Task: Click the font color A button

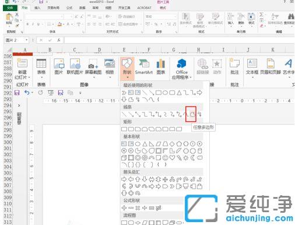Action: click(68, 24)
